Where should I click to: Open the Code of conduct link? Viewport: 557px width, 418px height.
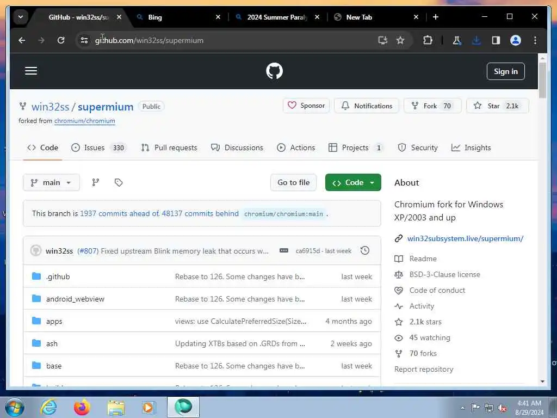pyautogui.click(x=437, y=291)
